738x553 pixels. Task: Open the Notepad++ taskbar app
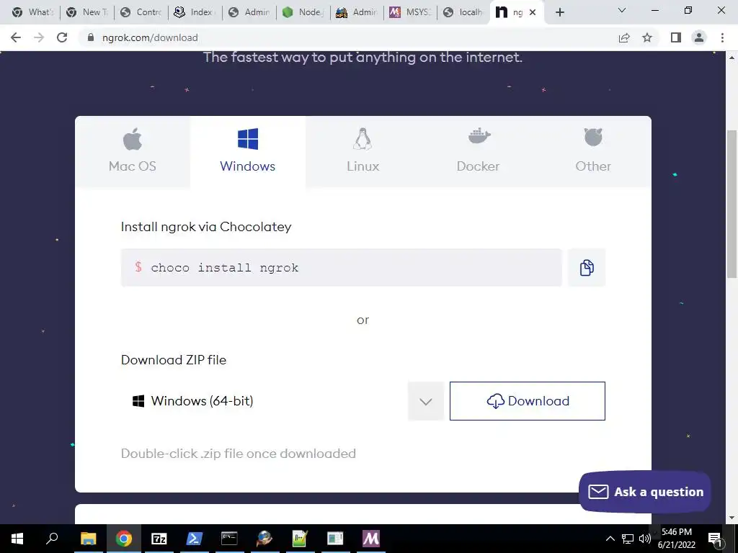click(300, 539)
